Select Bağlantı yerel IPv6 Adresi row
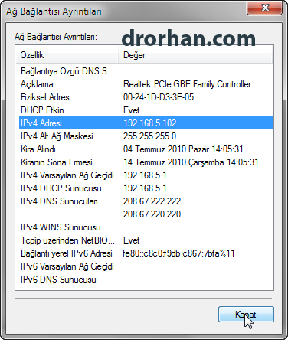The height and width of the screenshot is (340, 288). point(146,253)
